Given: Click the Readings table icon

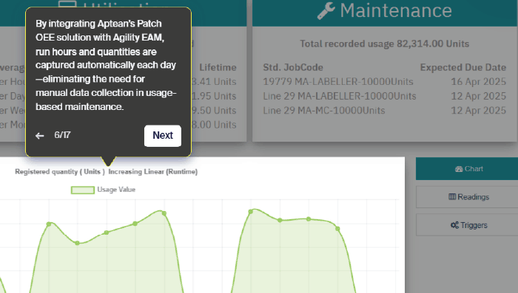Looking at the screenshot, I should pyautogui.click(x=452, y=197).
